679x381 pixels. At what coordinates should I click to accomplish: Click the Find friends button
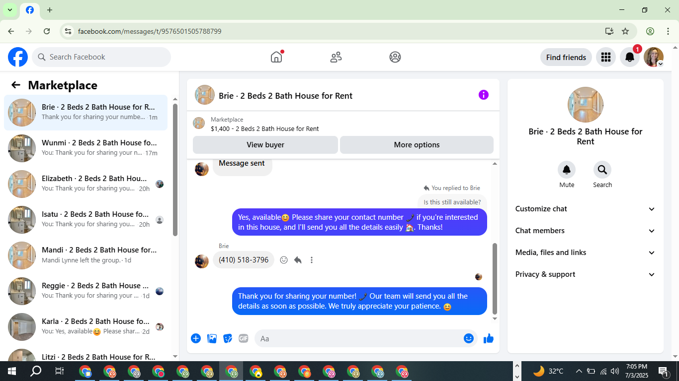566,57
